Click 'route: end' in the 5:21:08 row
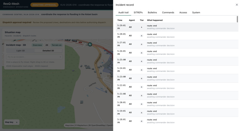The height and width of the screenshot is (131, 241). click(x=152, y=94)
